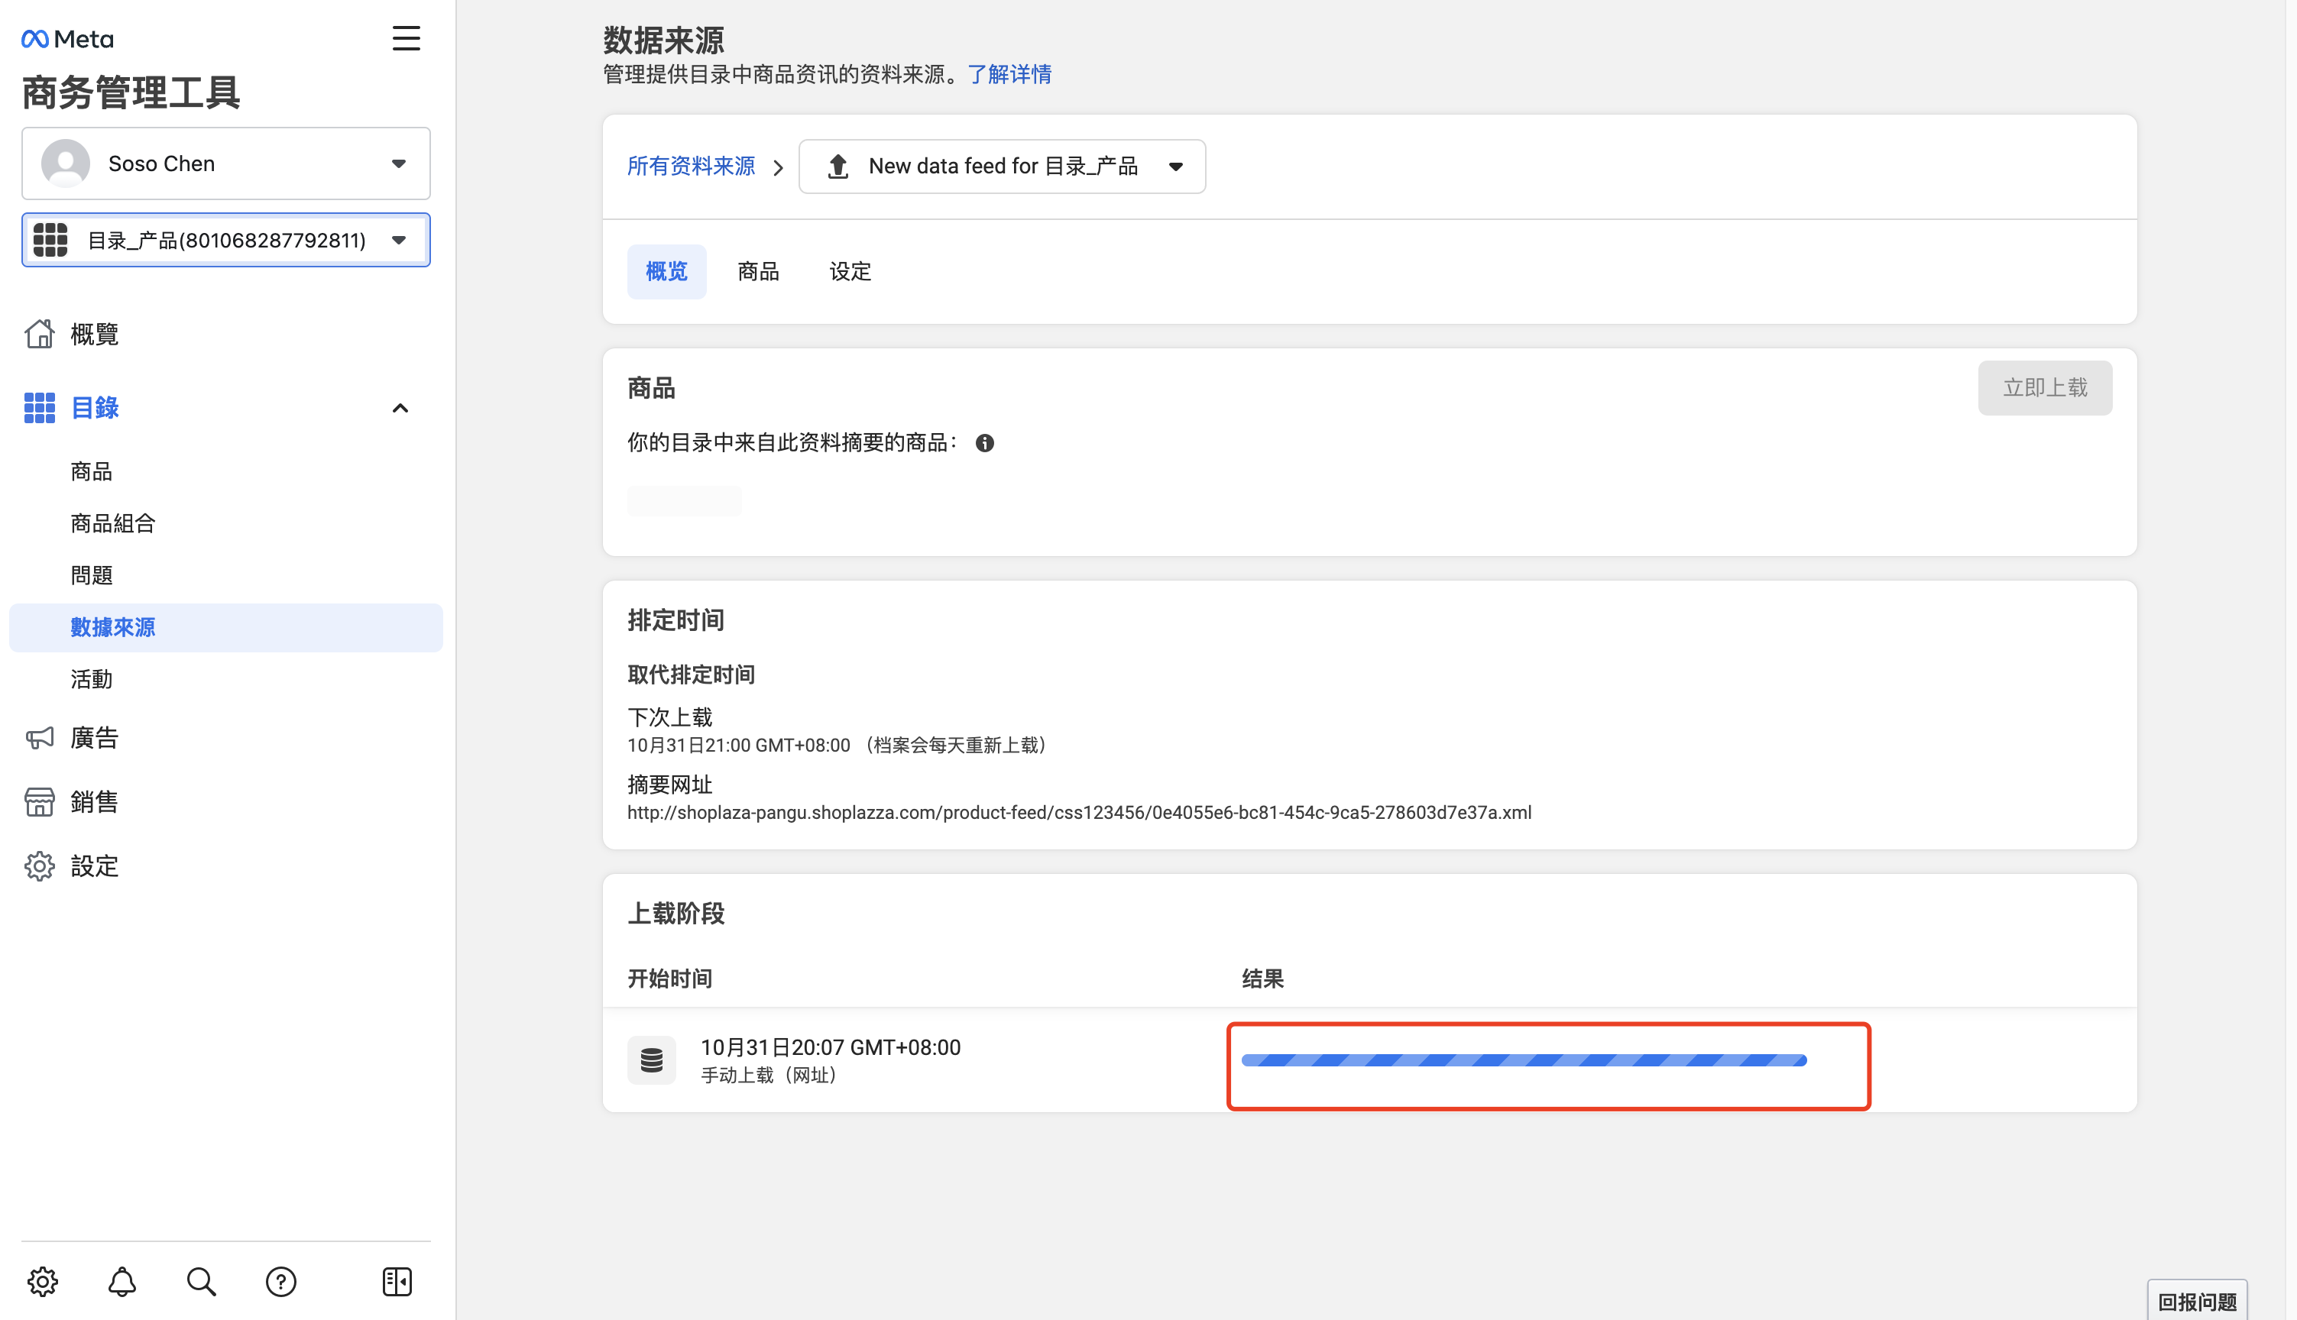Click the blue grid icon beside 目錄
This screenshot has height=1320, width=2297.
point(39,408)
